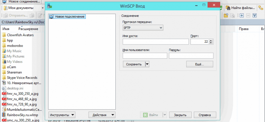Image resolution: width=265 pixels, height=122 pixels.
Task: Open the Протокол передачи SFTP dropdown
Action: 143,28
